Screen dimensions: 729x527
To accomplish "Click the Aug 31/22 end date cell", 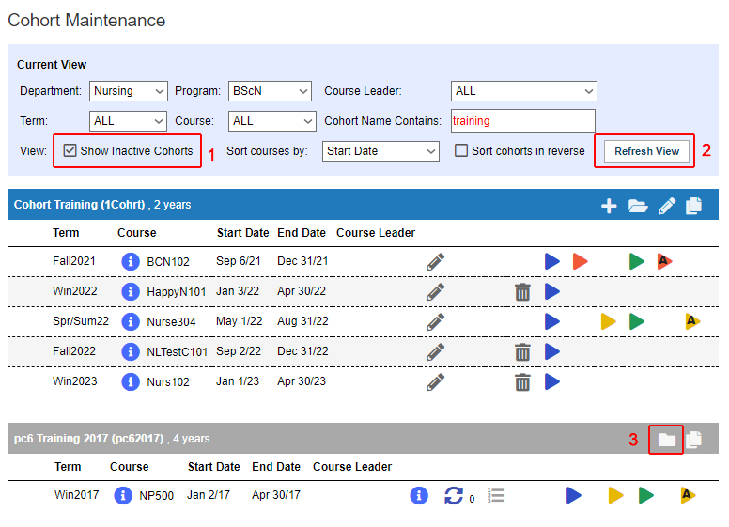I will click(x=302, y=321).
